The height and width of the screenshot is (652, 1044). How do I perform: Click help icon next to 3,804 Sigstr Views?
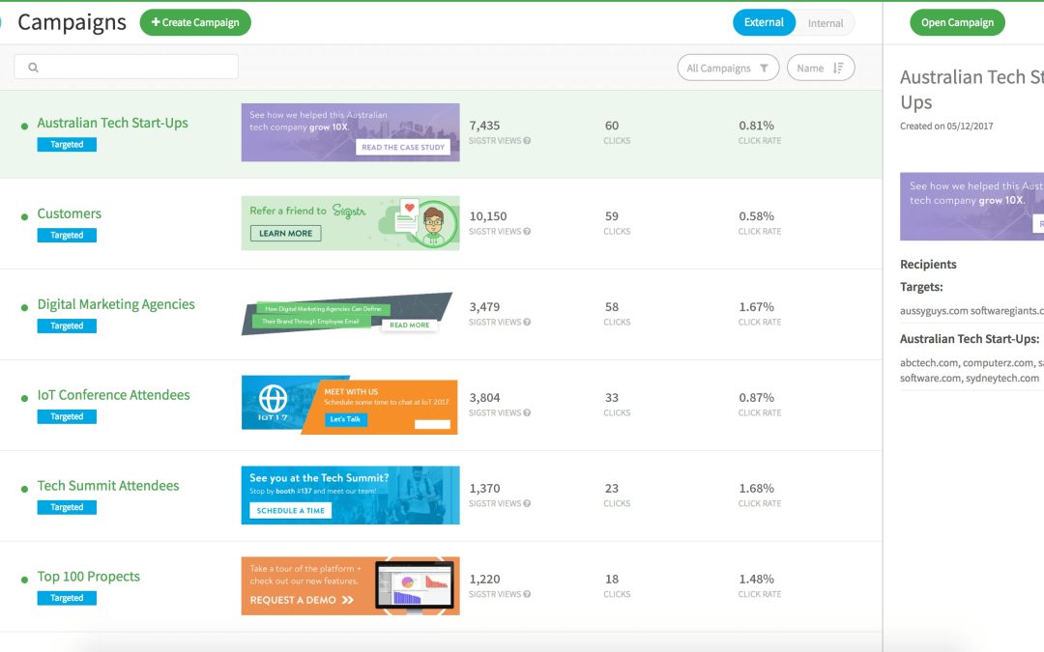pyautogui.click(x=527, y=412)
